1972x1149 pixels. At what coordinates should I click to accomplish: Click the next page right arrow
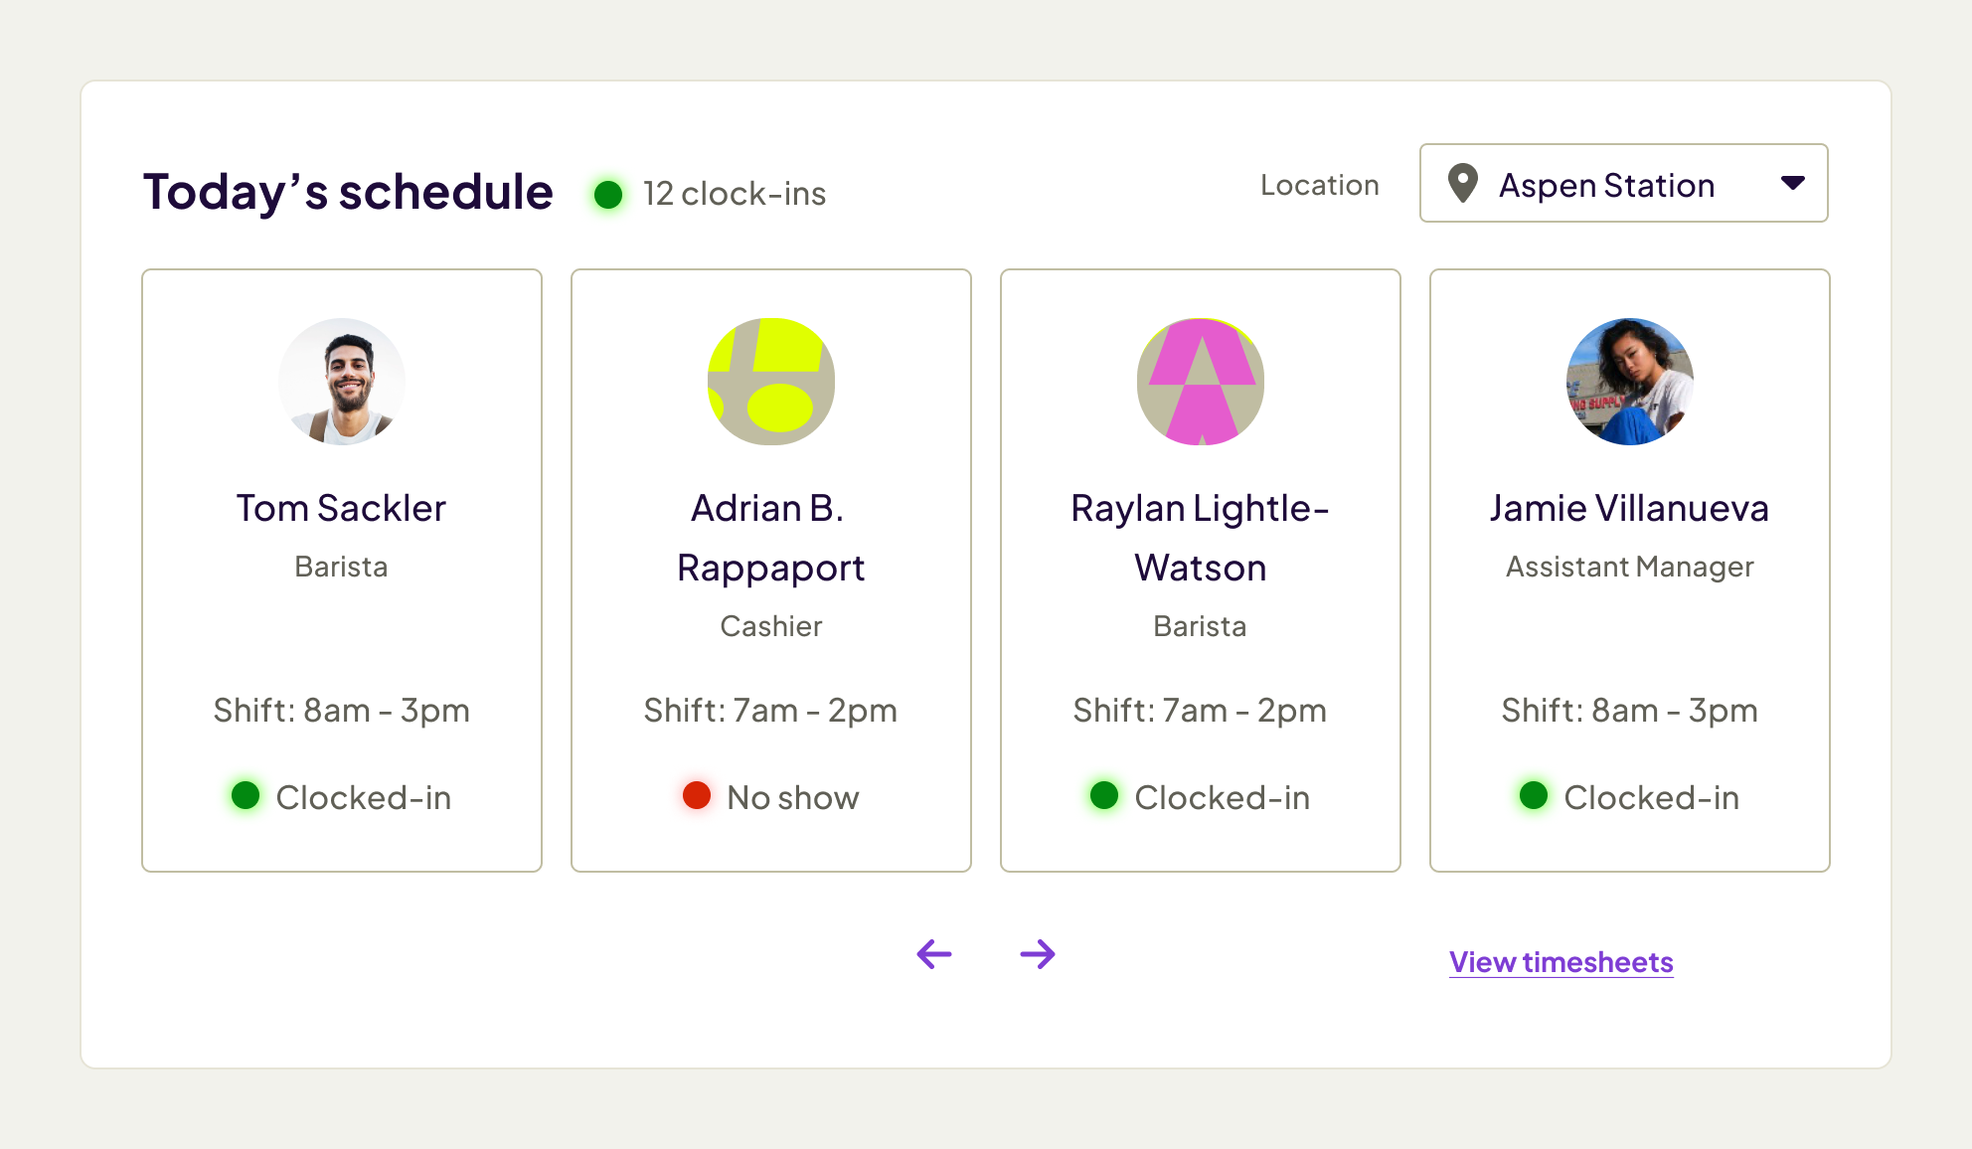[x=1038, y=954]
